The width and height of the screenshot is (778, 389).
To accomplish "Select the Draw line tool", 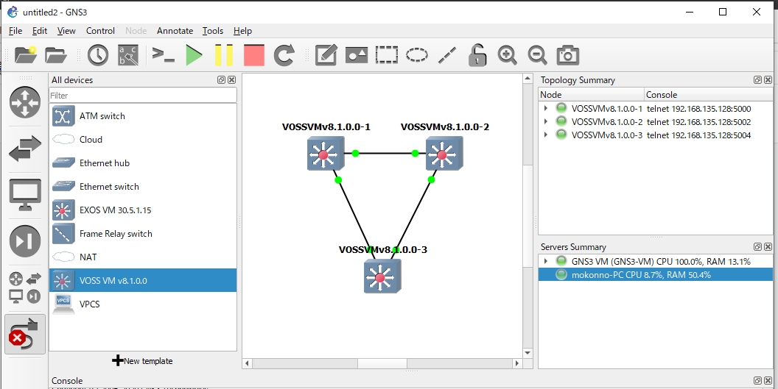I will [x=447, y=55].
